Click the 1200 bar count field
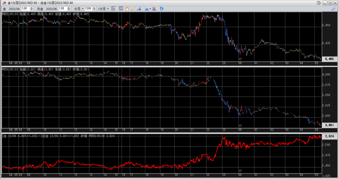Viewport: 339px width, 179px height. 88,9
